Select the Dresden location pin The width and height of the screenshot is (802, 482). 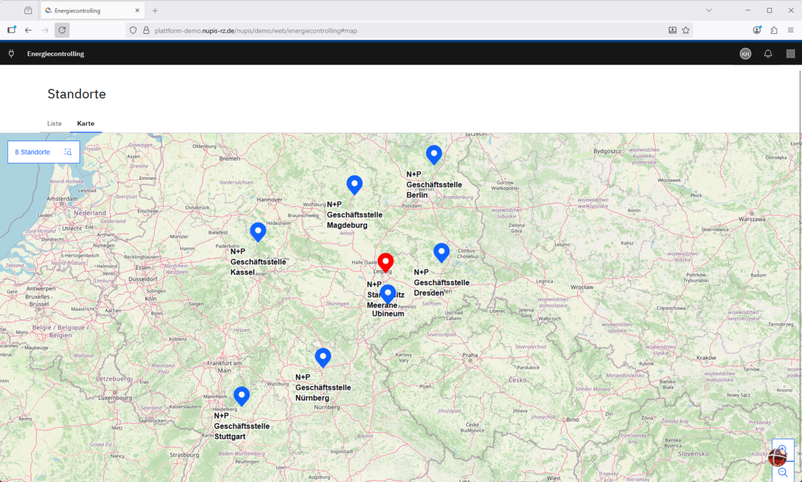442,253
